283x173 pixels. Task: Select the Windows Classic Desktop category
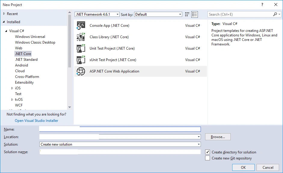35,42
